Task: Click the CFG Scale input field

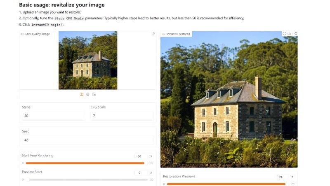Action: [122, 116]
